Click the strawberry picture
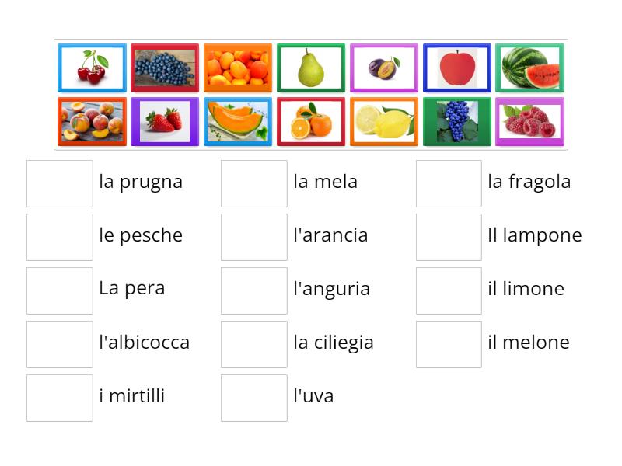Viewport: 622px width, 466px height. (x=164, y=123)
